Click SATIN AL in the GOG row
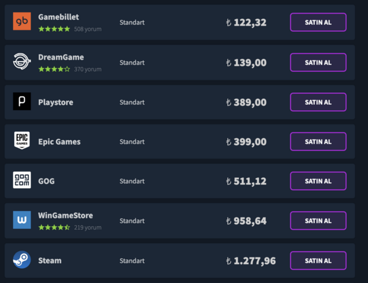 point(318,181)
